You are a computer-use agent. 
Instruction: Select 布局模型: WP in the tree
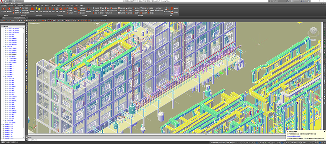tap(9, 131)
